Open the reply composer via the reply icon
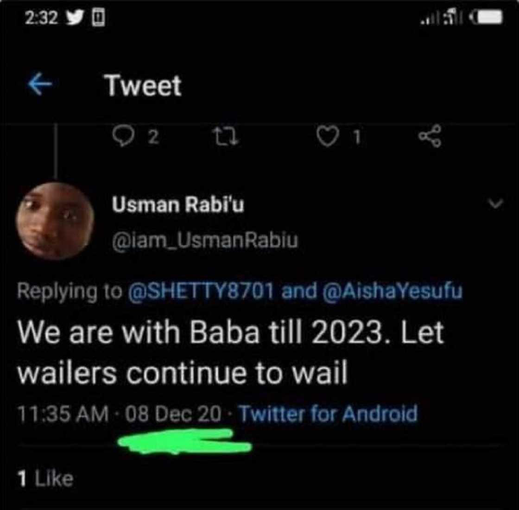 tap(123, 135)
